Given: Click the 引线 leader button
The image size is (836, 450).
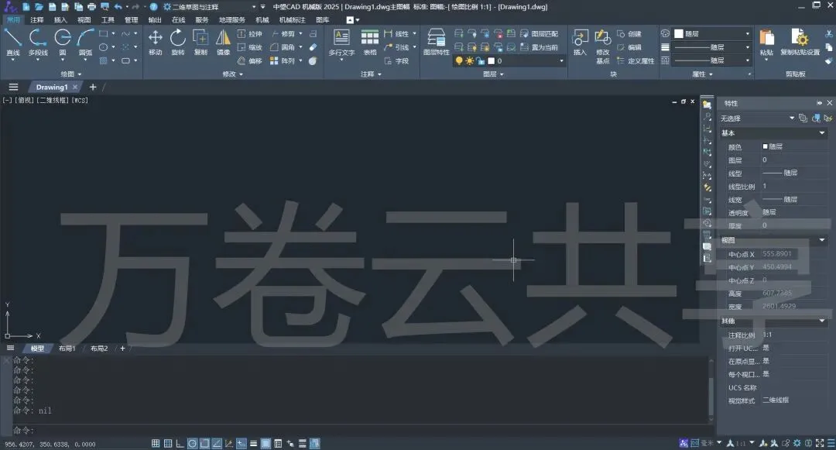Looking at the screenshot, I should click(396, 47).
